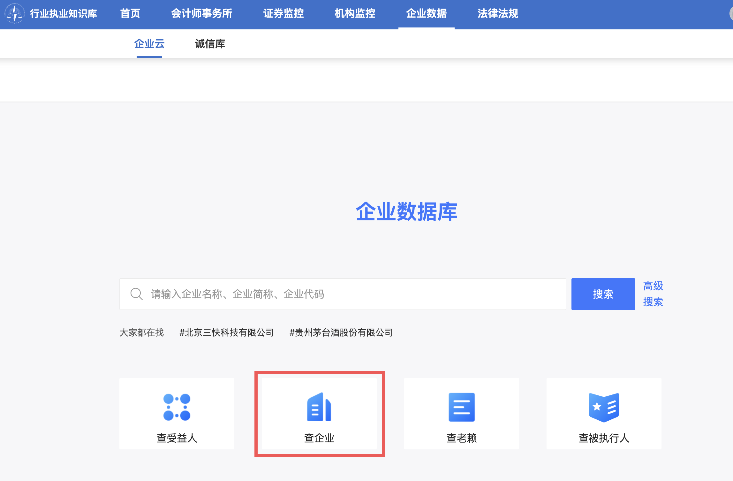Click 行业执业知识库 site title
This screenshot has width=733, height=481.
(x=64, y=13)
